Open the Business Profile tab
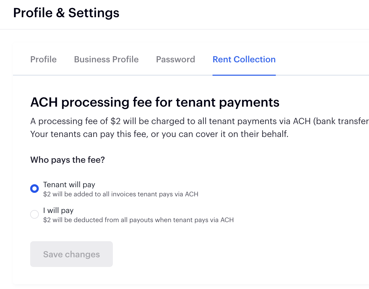 coord(106,59)
